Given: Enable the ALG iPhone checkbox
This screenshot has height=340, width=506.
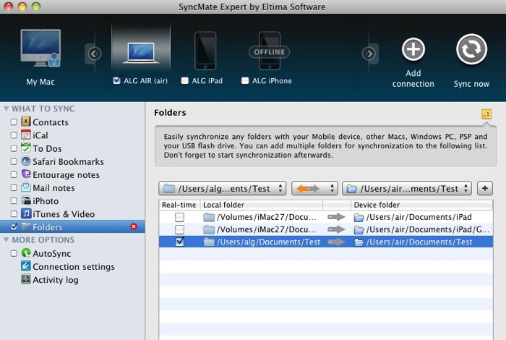Looking at the screenshot, I should [245, 81].
